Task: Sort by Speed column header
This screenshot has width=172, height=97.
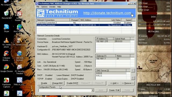Action: point(127,20)
